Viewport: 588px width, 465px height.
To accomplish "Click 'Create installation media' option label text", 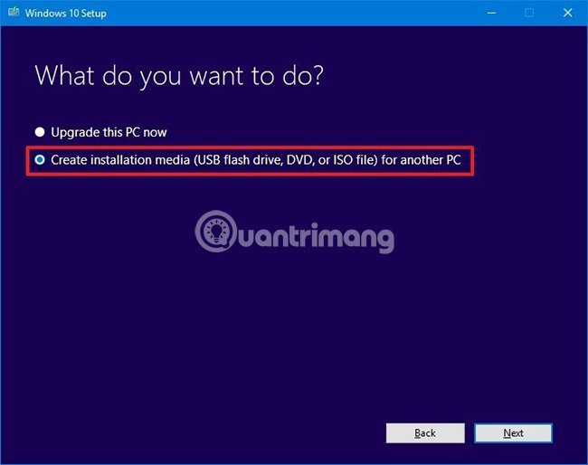I will coord(256,160).
